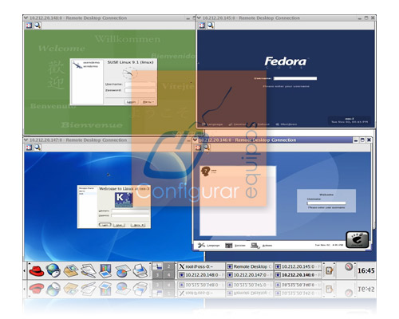The height and width of the screenshot is (319, 399).
Task: Switch to workspace 3 in the pager
Action: click(157, 274)
